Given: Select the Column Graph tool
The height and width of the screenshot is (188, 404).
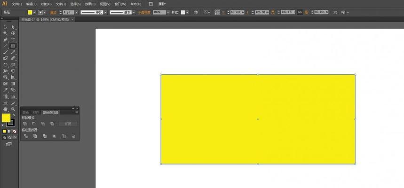Looking at the screenshot, I should (x=13, y=96).
